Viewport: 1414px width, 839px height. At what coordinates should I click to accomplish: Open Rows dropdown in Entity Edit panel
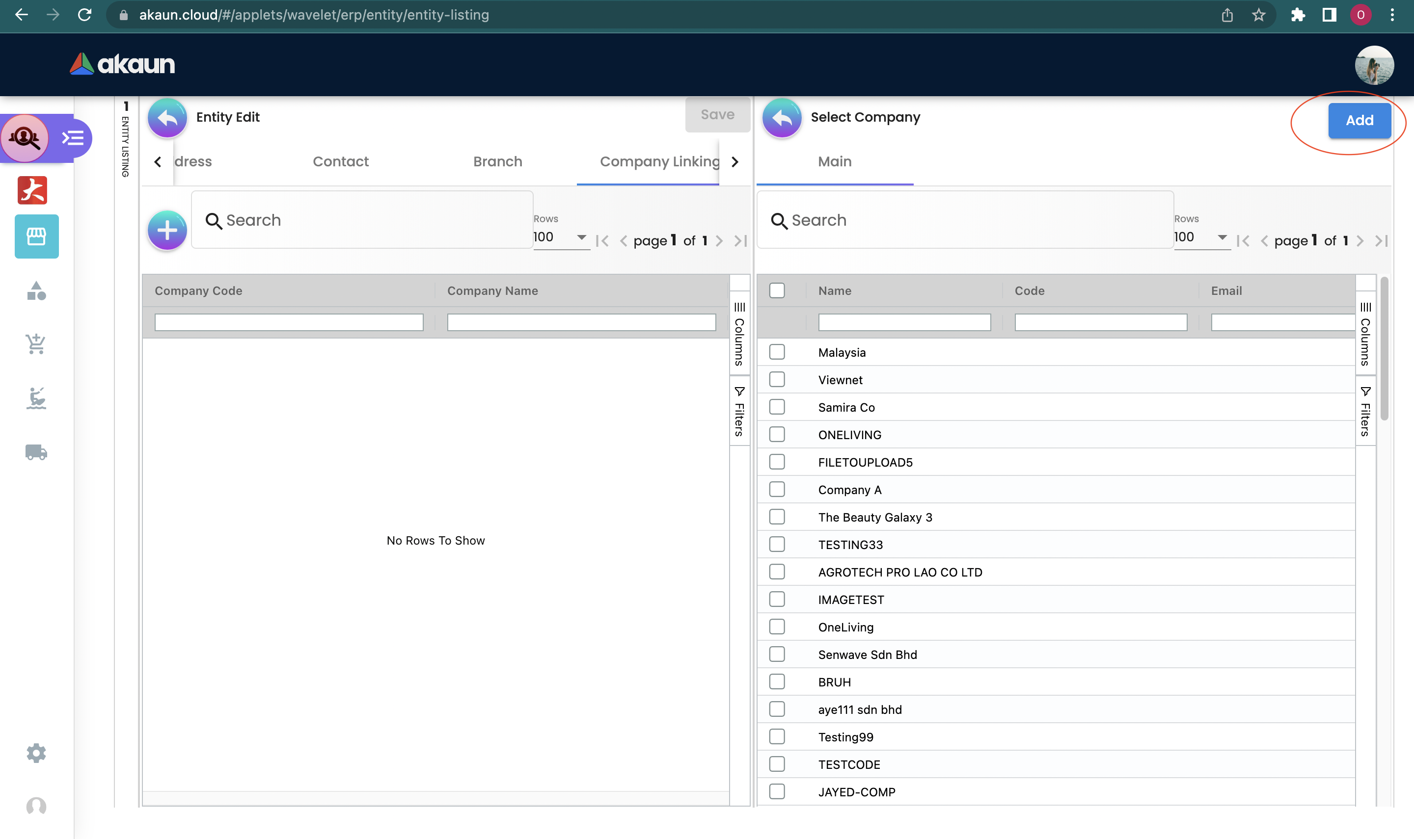561,237
